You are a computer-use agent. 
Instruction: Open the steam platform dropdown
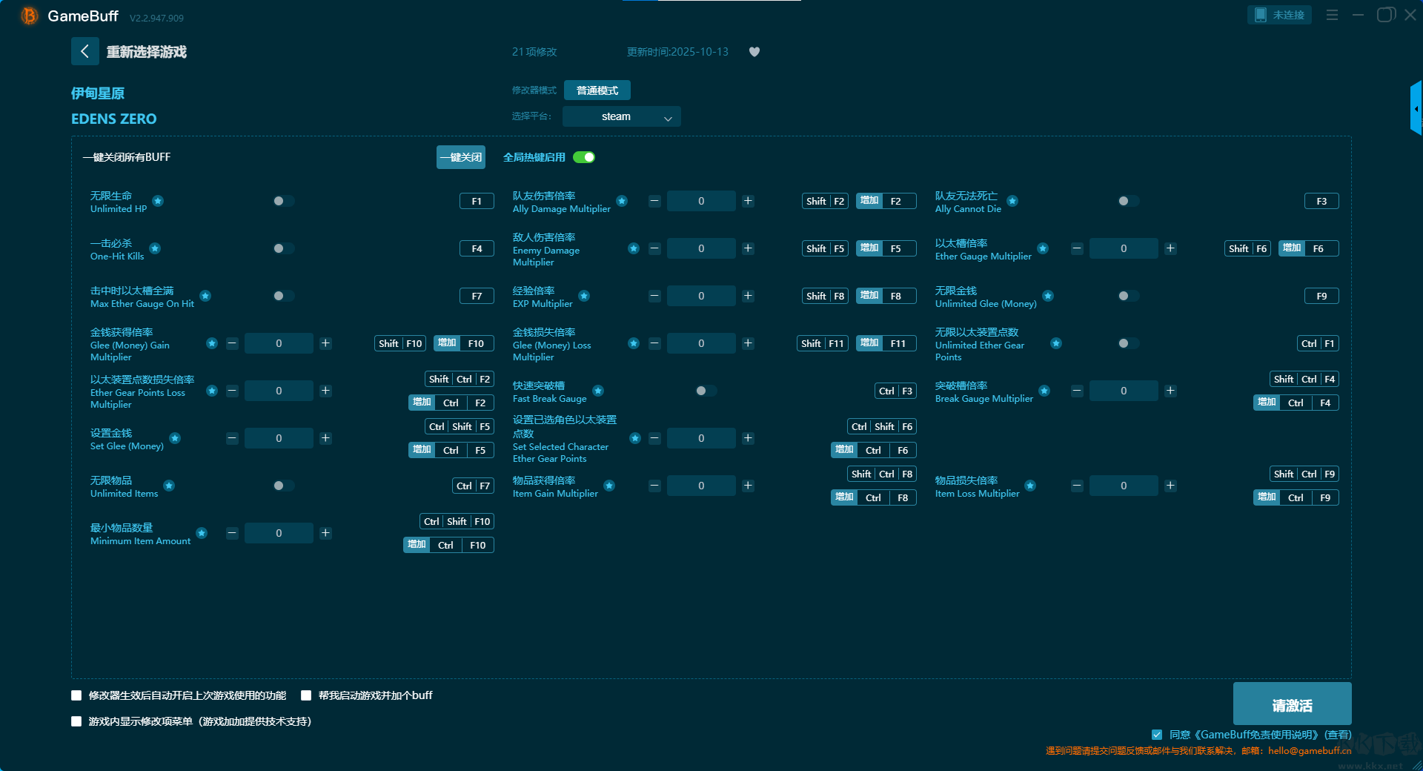coord(622,116)
